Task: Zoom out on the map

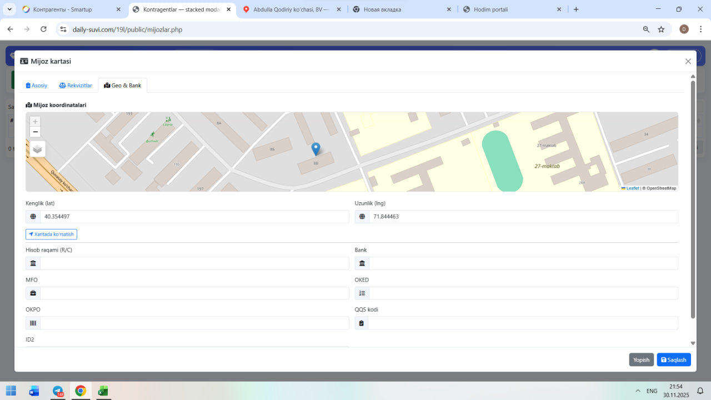Action: (36, 132)
